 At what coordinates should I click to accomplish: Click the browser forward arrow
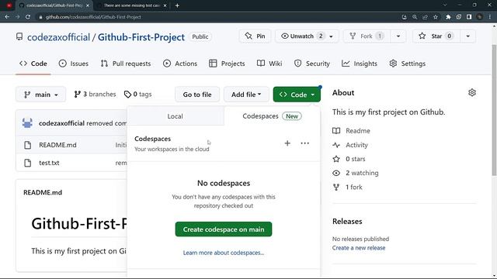click(x=17, y=17)
